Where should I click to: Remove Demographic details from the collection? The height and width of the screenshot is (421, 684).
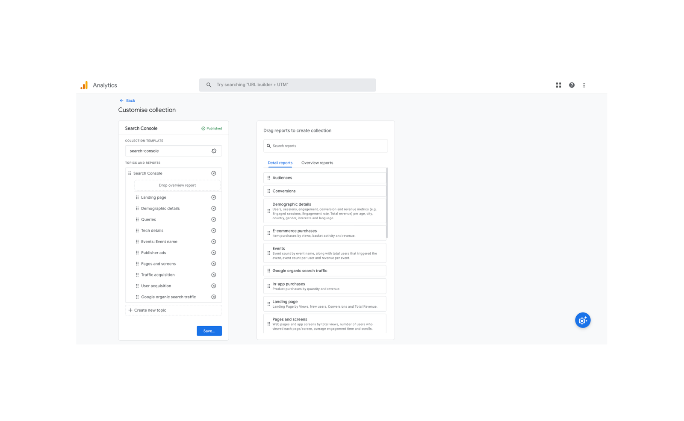click(x=214, y=209)
